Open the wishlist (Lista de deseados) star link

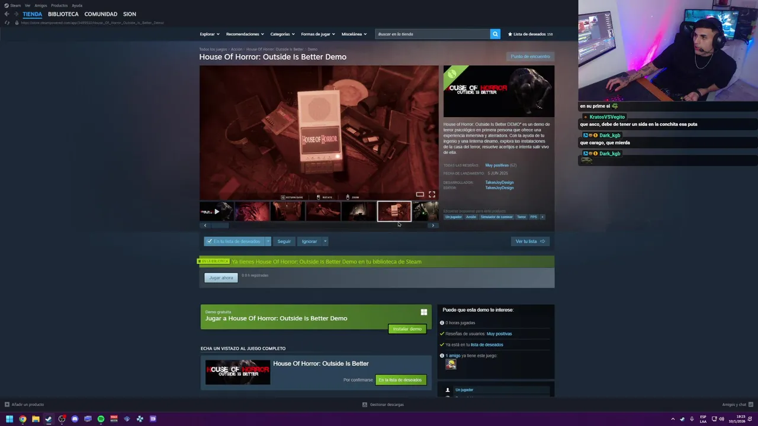pyautogui.click(x=530, y=34)
